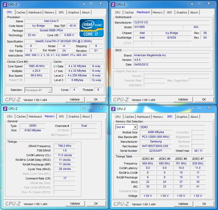Select Graphics tab in Mainboard window
The image size is (218, 210).
point(182,12)
